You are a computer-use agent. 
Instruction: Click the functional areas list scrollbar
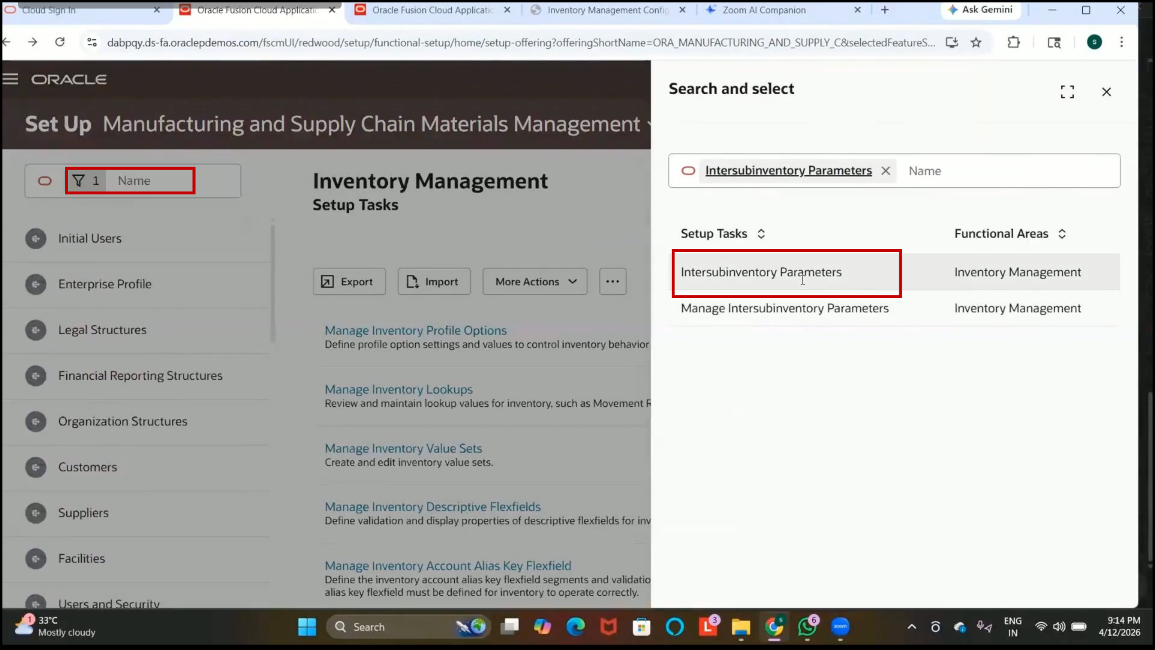coord(273,283)
